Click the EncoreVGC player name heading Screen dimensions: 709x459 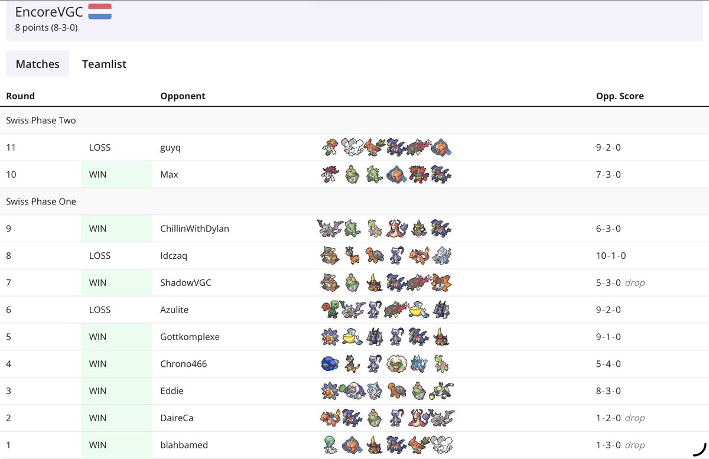click(x=48, y=12)
